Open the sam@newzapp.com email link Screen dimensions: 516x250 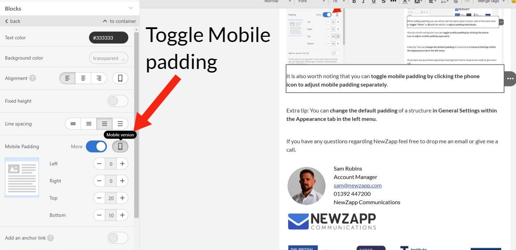[358, 186]
